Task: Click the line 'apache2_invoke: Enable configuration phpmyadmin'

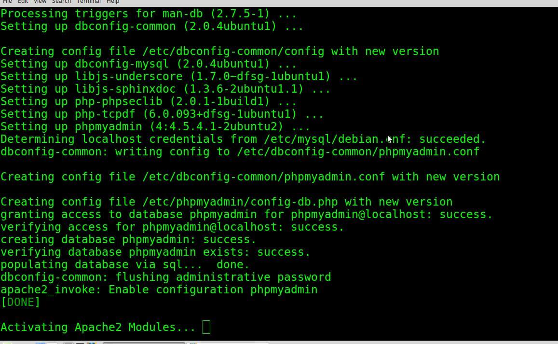Action: click(159, 290)
